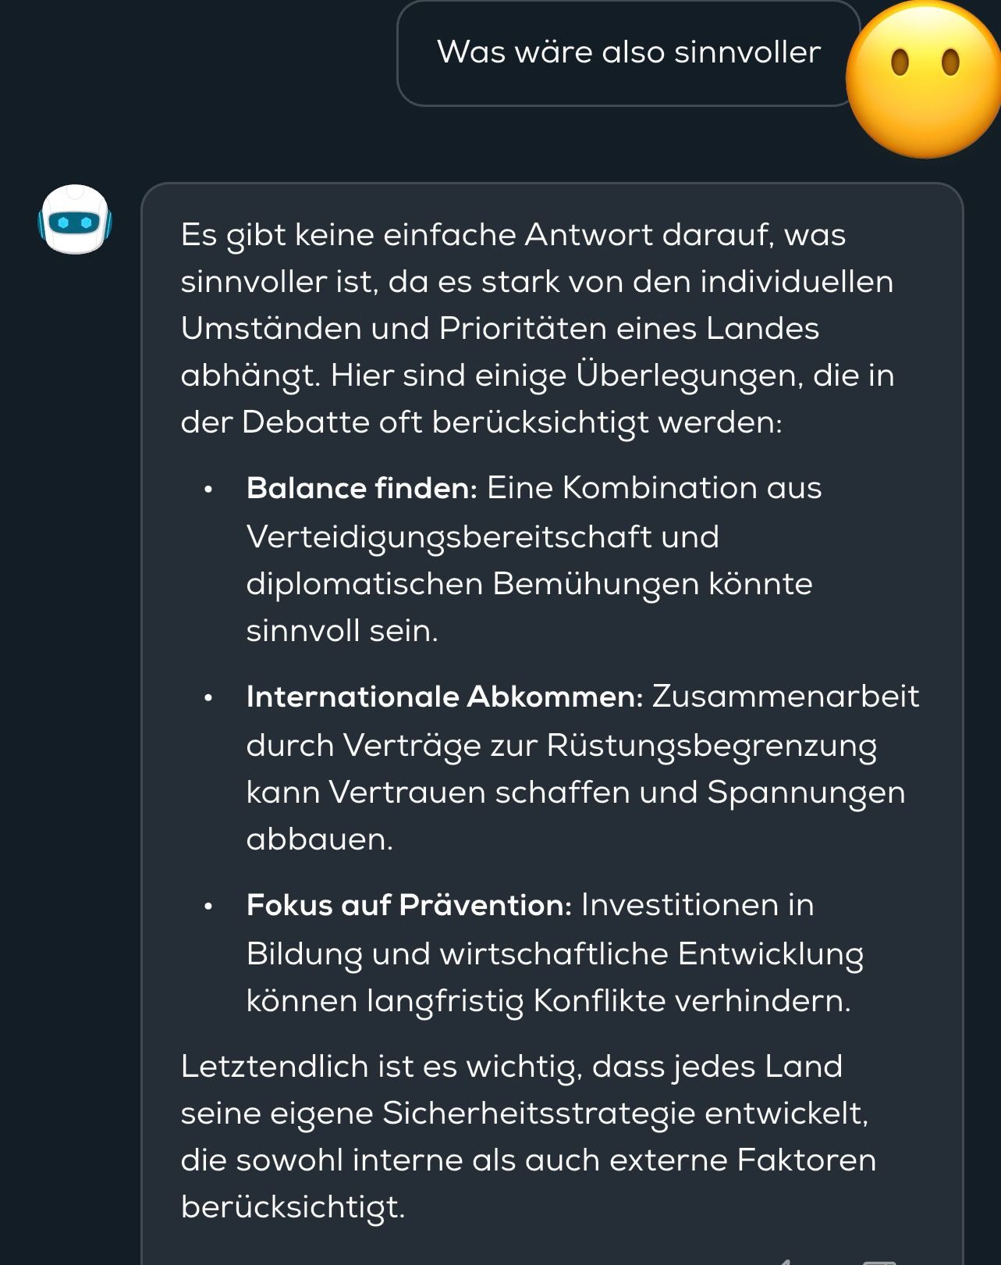Click the bullet dot before Fokus auf Prävention

[208, 907]
